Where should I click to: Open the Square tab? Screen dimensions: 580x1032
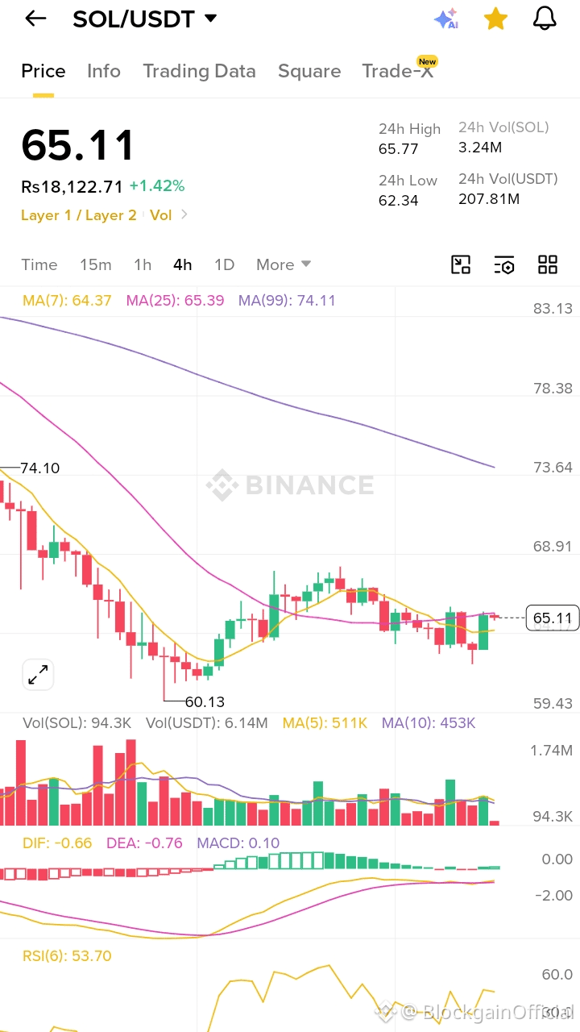coord(309,71)
